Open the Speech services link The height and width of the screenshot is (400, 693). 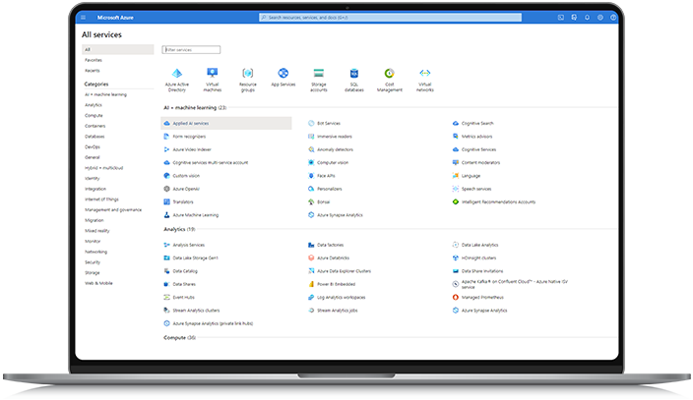[476, 189]
